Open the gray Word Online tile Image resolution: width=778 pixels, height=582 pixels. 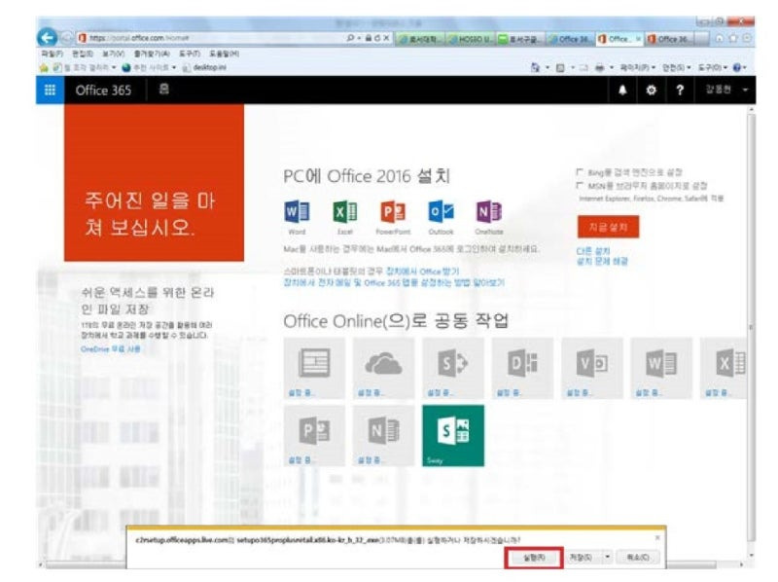pos(661,368)
